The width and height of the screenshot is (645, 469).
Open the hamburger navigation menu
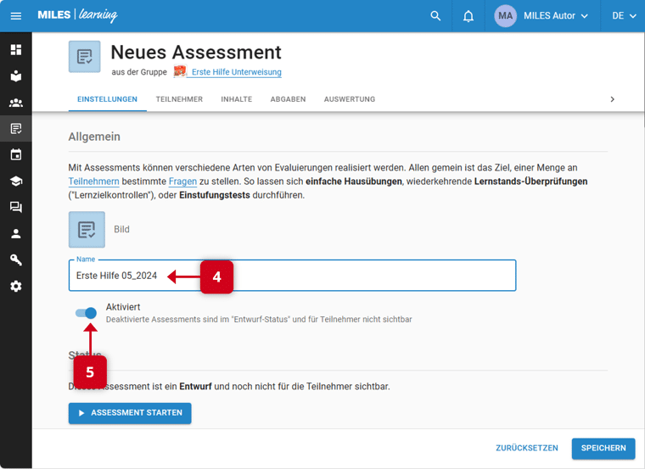[16, 16]
